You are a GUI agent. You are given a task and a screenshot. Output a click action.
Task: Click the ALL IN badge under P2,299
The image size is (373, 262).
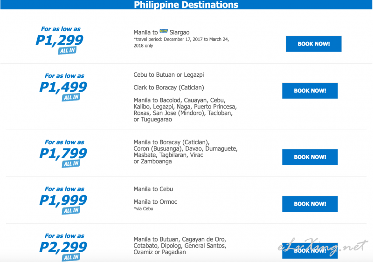tap(71, 257)
